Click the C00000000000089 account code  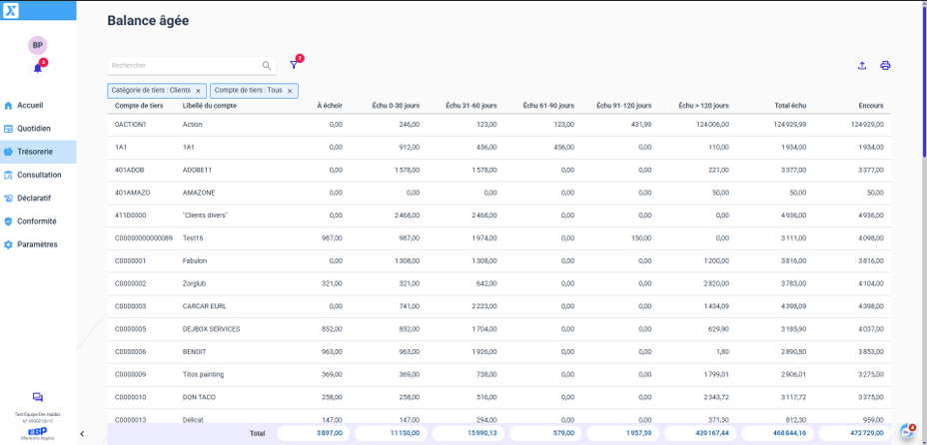click(x=144, y=238)
